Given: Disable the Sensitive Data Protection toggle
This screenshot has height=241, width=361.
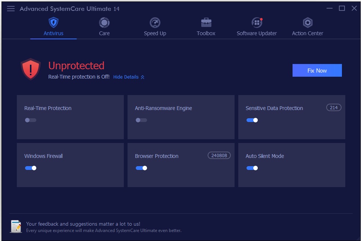Looking at the screenshot, I should [x=252, y=120].
